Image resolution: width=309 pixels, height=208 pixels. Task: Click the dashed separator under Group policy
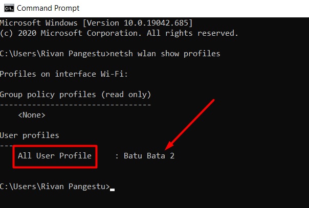[76, 105]
